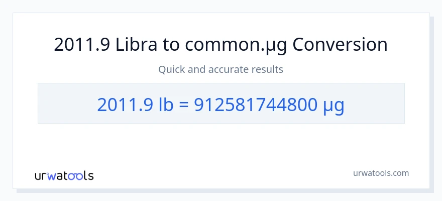Click '2011.9' in the title heading
The height and width of the screenshot is (201, 442).
click(82, 45)
